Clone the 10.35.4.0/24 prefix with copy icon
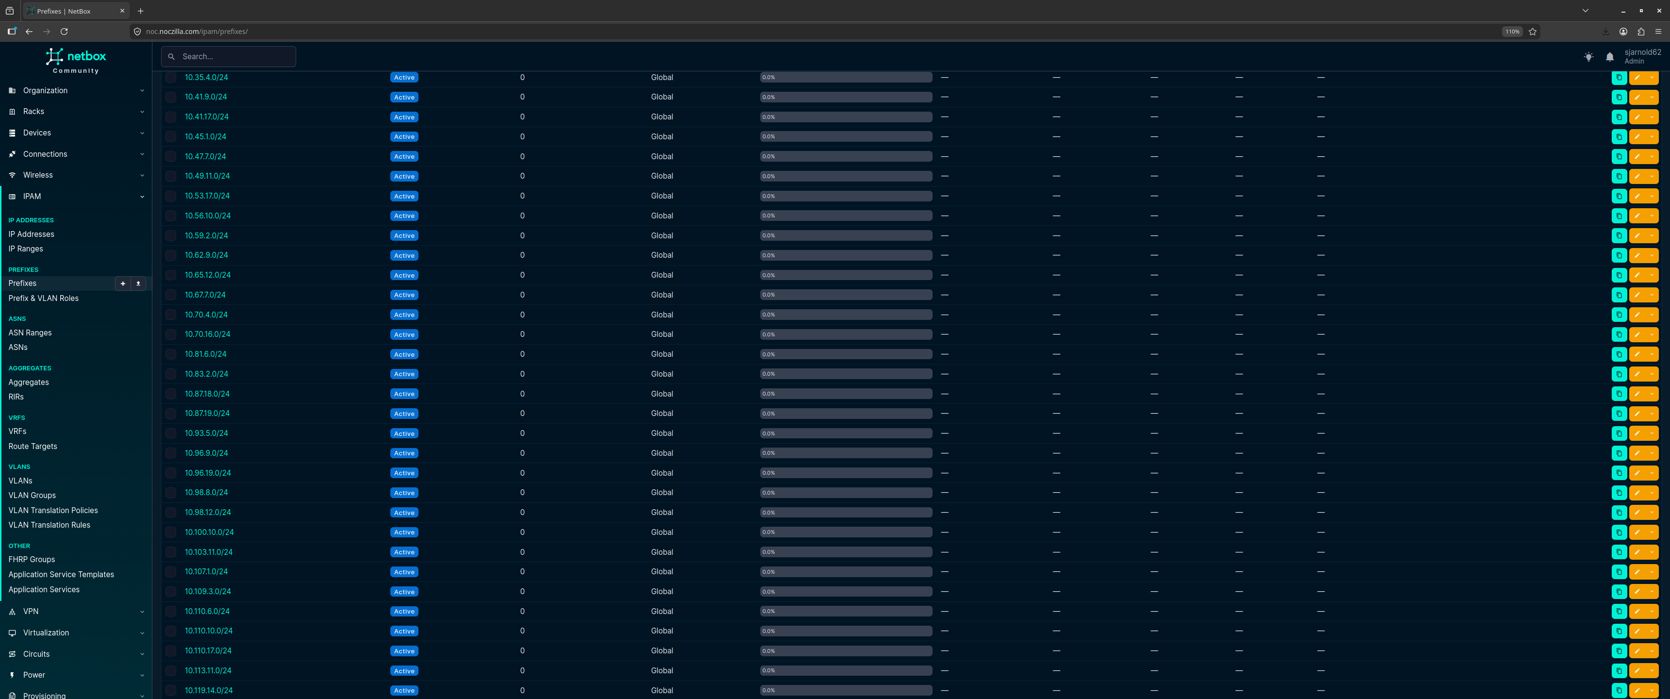 1619,77
